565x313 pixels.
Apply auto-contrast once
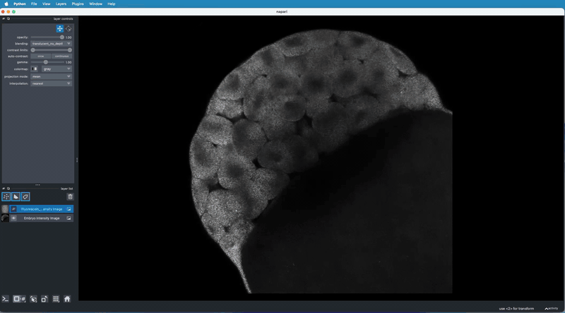coord(40,56)
